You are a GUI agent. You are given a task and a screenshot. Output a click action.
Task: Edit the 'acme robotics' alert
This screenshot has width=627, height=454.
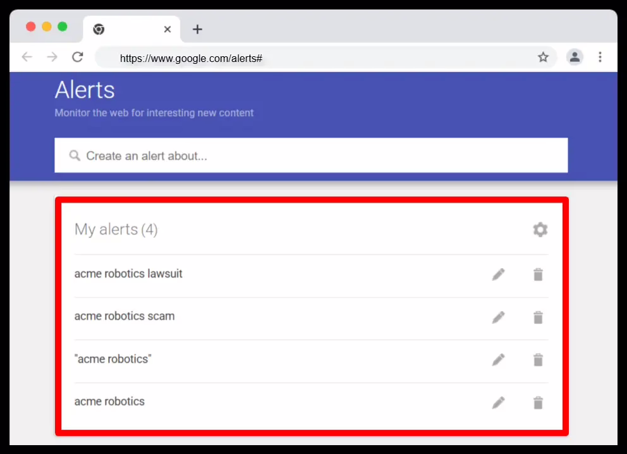(498, 402)
